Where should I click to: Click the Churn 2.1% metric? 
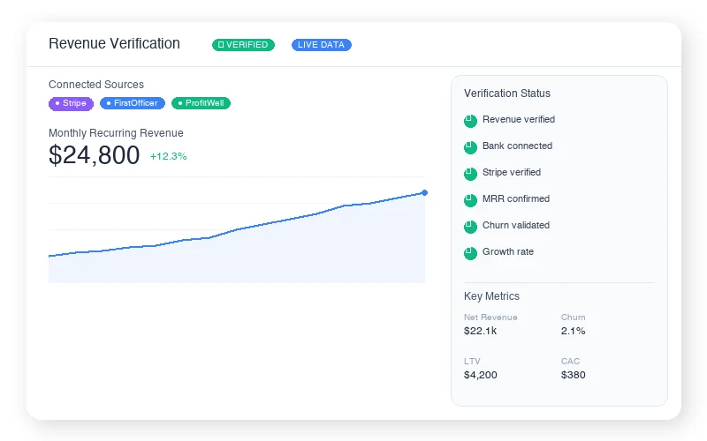click(574, 324)
